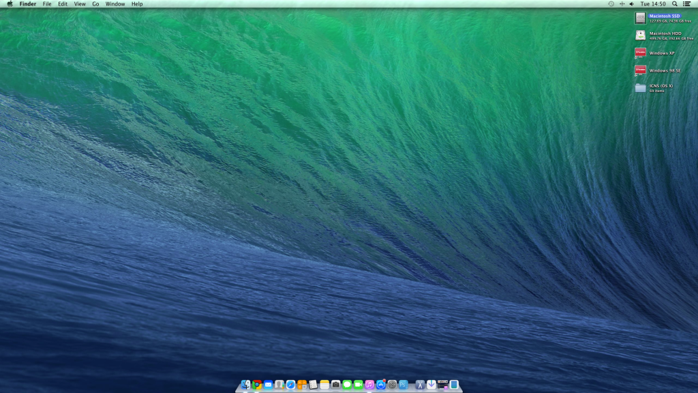698x393 pixels.
Task: Open Messages from the Dock
Action: [347, 385]
